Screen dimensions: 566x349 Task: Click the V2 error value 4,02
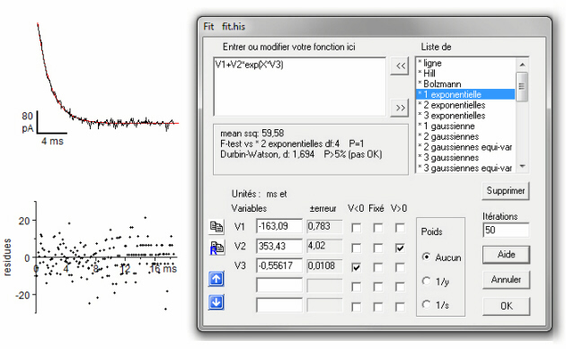(323, 246)
